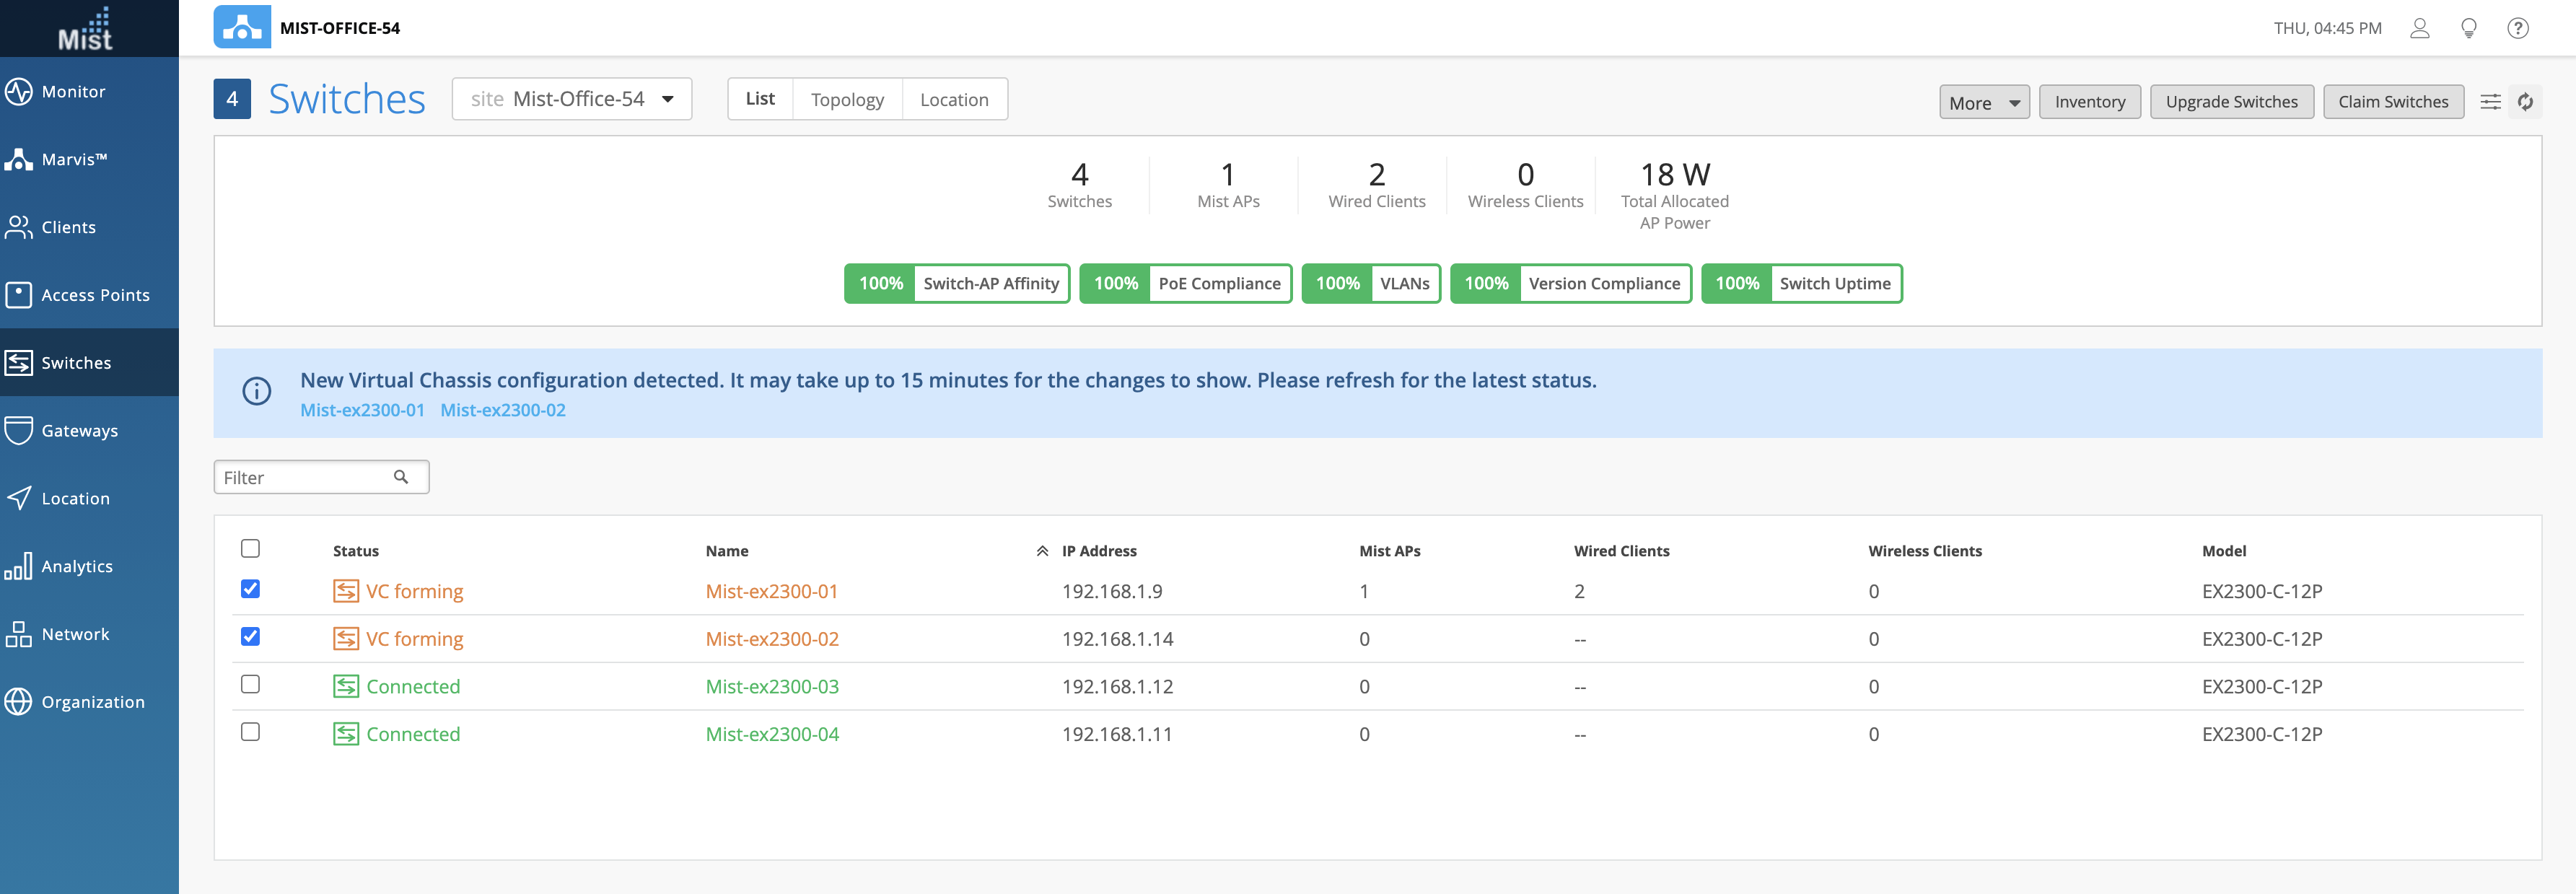Toggle the select-all header checkbox
The width and height of the screenshot is (2576, 894).
coord(250,548)
